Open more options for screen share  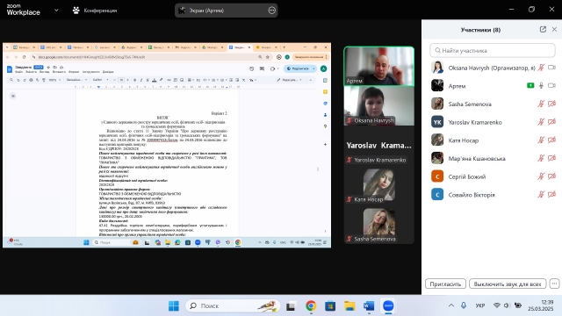pyautogui.click(x=271, y=11)
